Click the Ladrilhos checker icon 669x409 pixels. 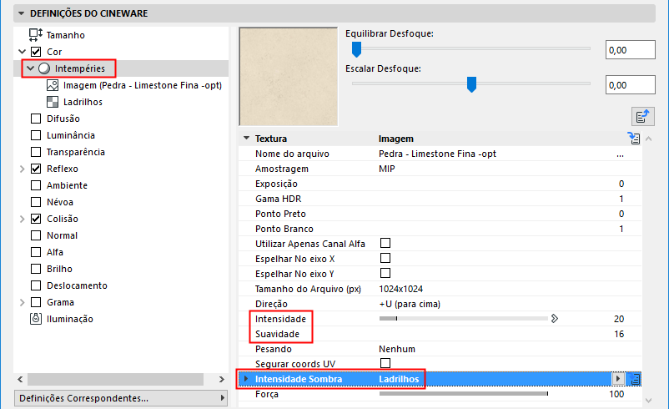53,102
